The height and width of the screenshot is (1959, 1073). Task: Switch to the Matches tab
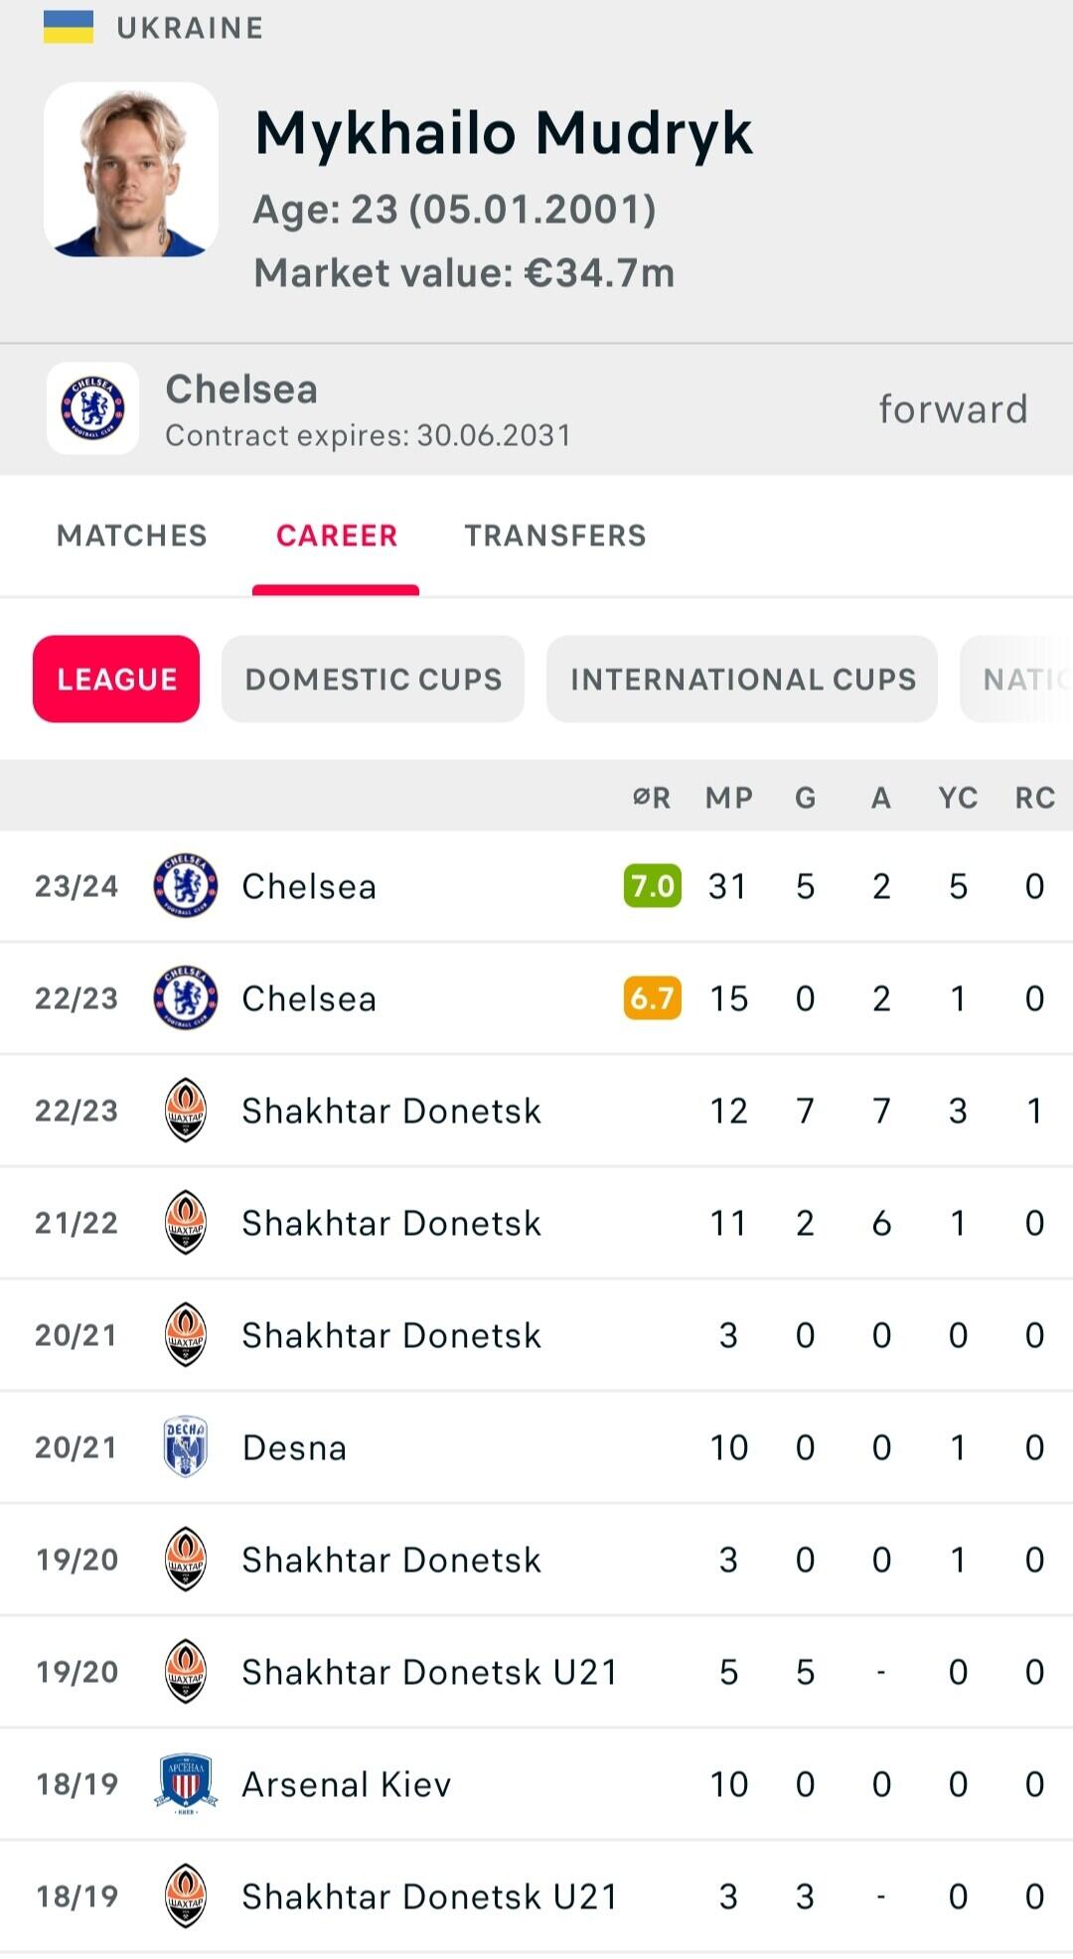[x=132, y=535]
